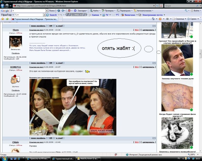Switch to Приколы на ЯПлакаль taskbar window
202x161 pixels.
click(x=38, y=159)
